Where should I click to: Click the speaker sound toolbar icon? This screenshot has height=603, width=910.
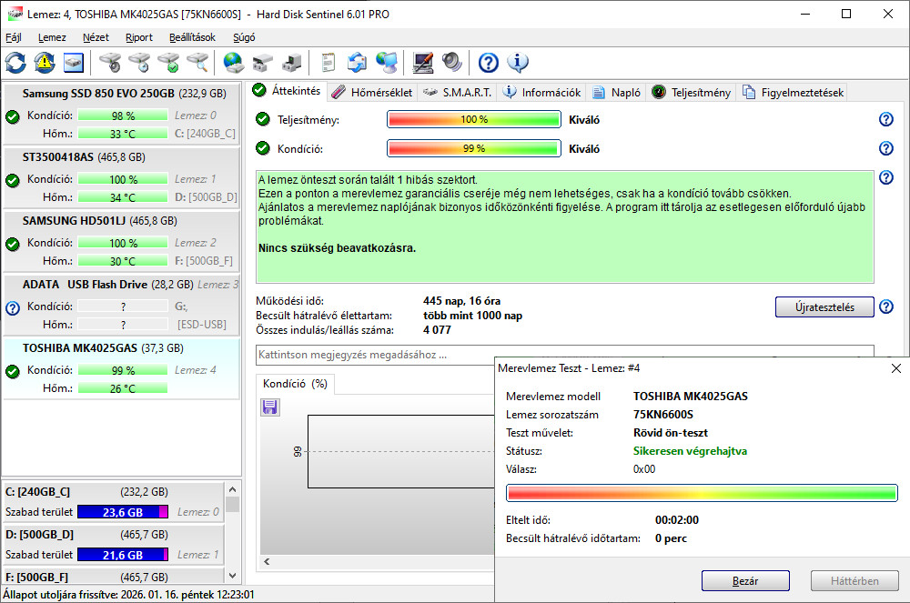pos(452,63)
